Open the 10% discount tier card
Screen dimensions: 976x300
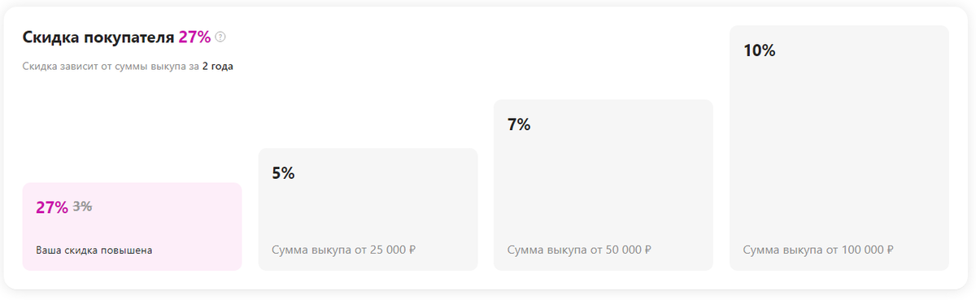pos(839,148)
